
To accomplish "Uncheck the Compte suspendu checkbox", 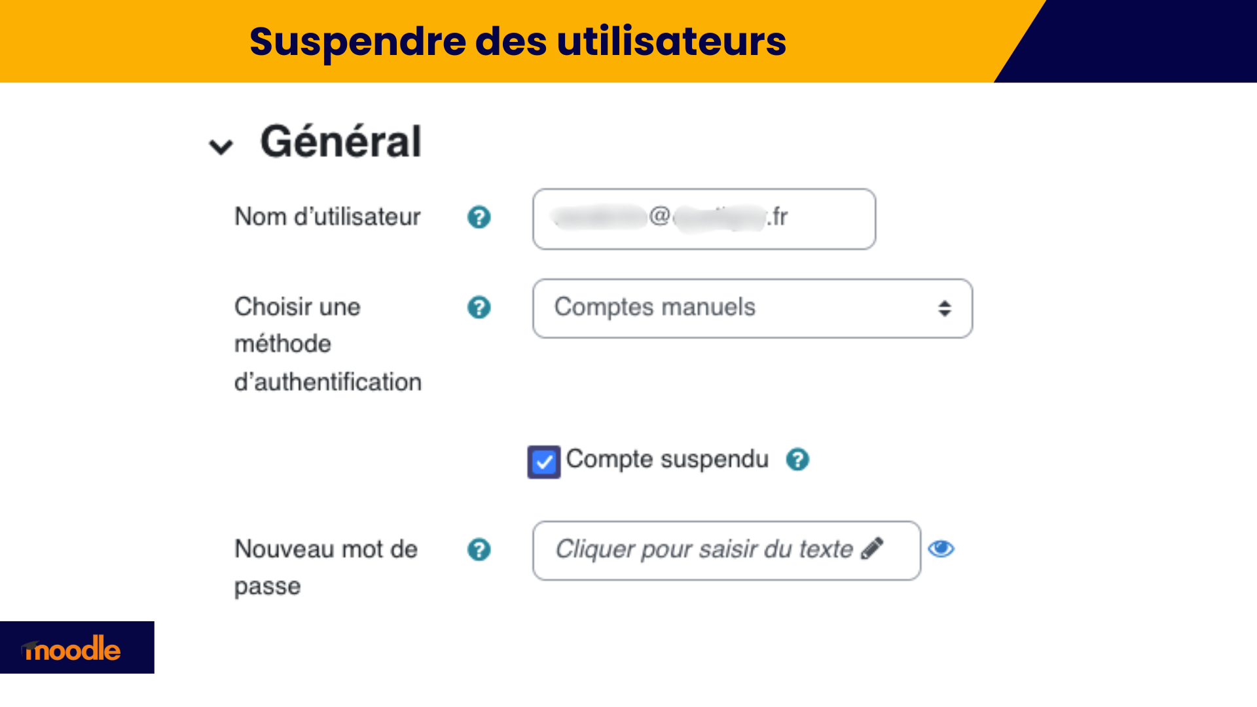I will (x=543, y=462).
